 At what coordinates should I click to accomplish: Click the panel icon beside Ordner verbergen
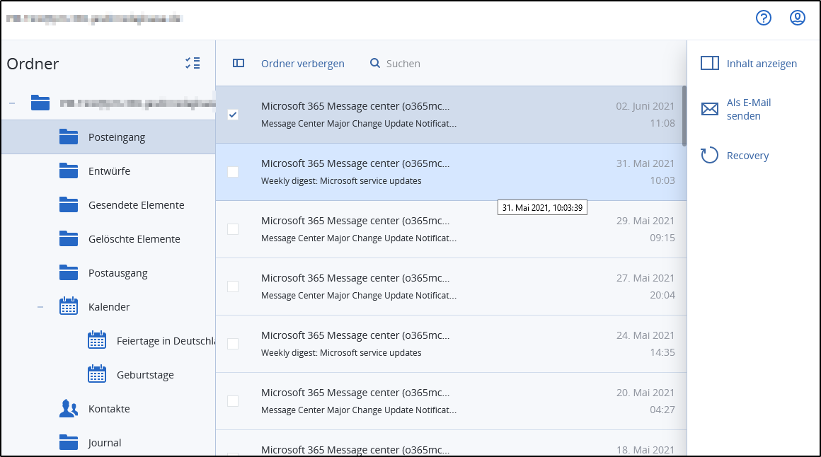point(239,64)
